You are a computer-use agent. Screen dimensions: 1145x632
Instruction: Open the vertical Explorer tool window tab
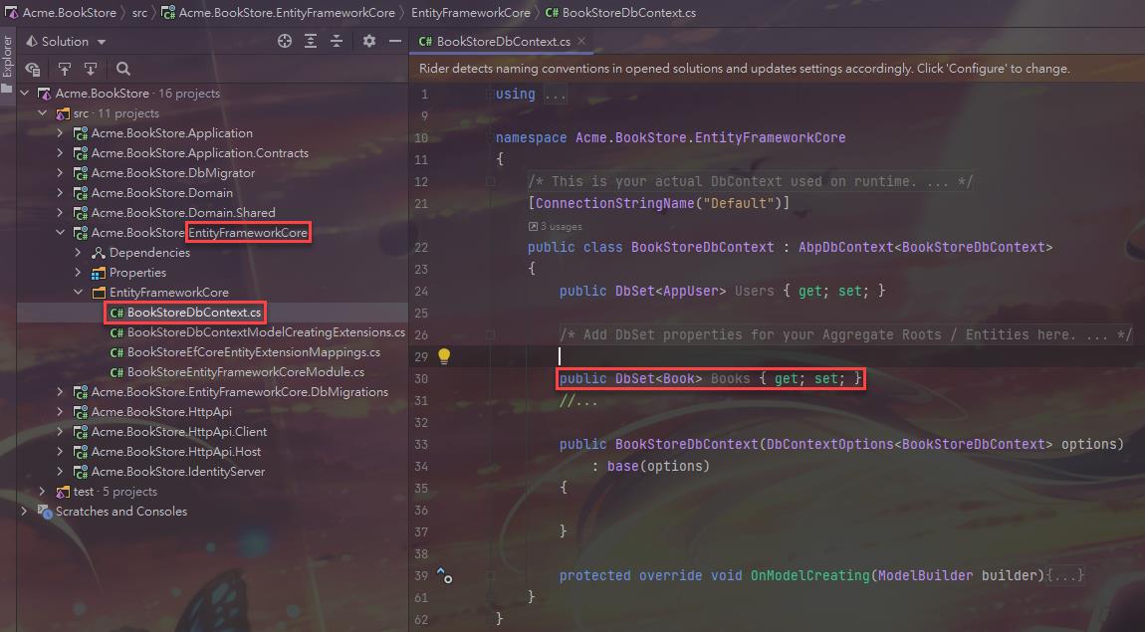click(x=7, y=58)
